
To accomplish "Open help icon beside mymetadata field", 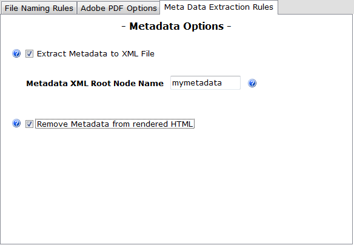I will click(252, 83).
